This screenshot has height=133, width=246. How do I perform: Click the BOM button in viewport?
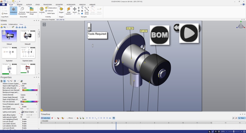click(x=160, y=35)
